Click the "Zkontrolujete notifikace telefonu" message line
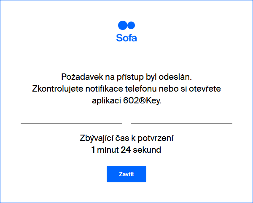The width and height of the screenshot is (253, 203). point(126,89)
